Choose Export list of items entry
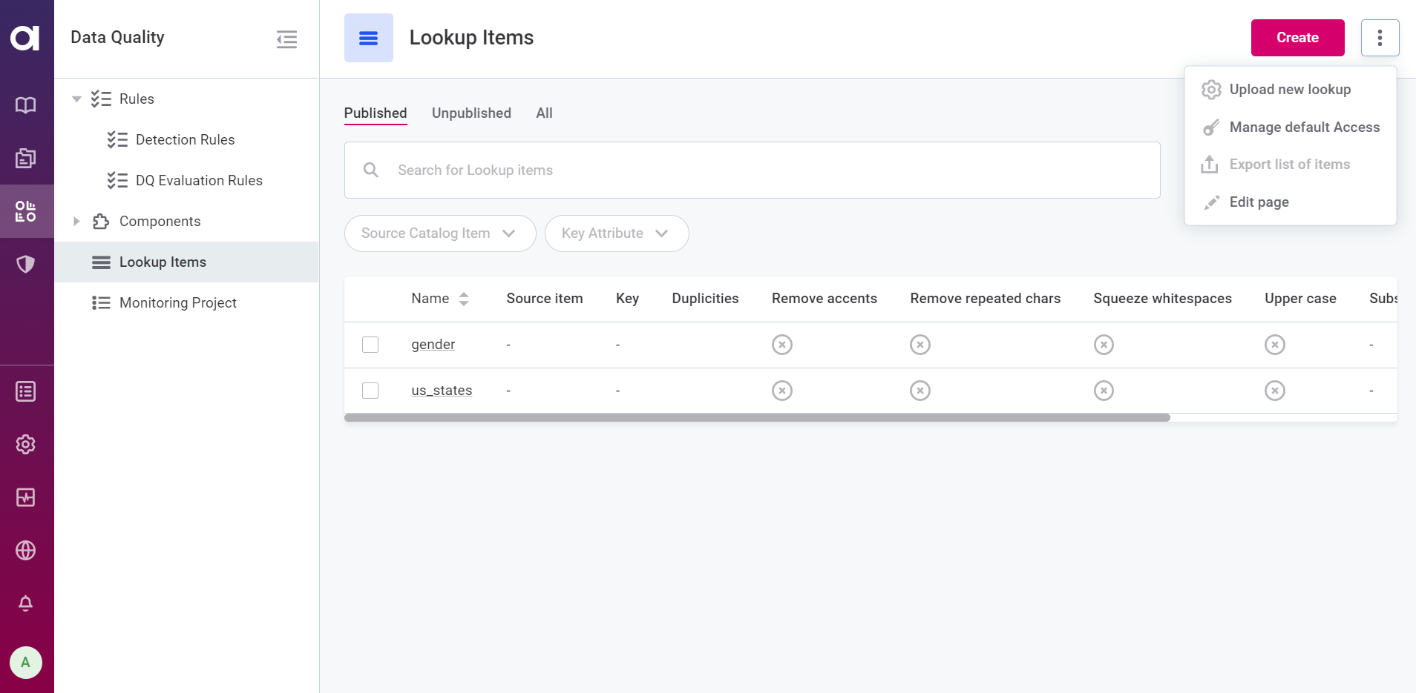The width and height of the screenshot is (1416, 693). [x=1291, y=165]
